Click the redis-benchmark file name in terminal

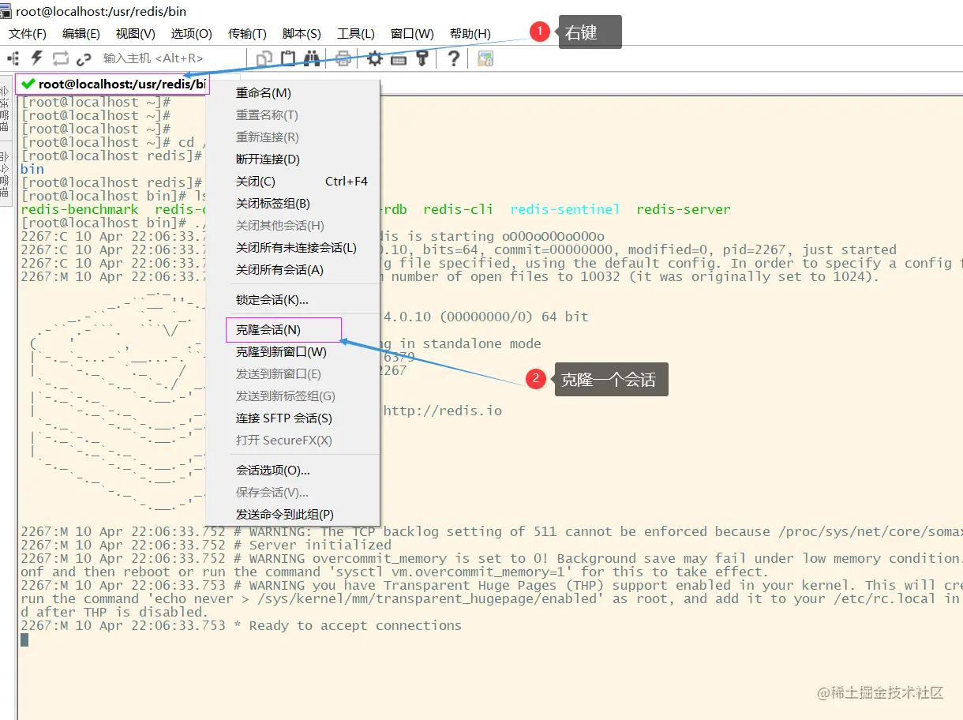[80, 209]
